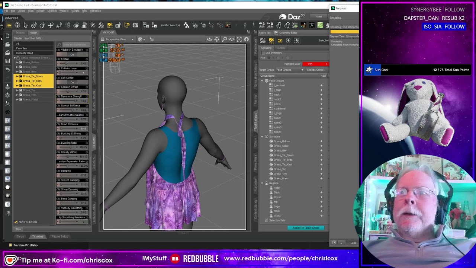476x268 pixels.
Task: Click the red Highlight Color swatch
Action: [x=315, y=64]
